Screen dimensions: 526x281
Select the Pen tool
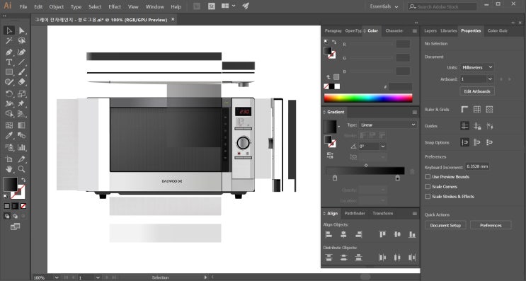(x=9, y=52)
